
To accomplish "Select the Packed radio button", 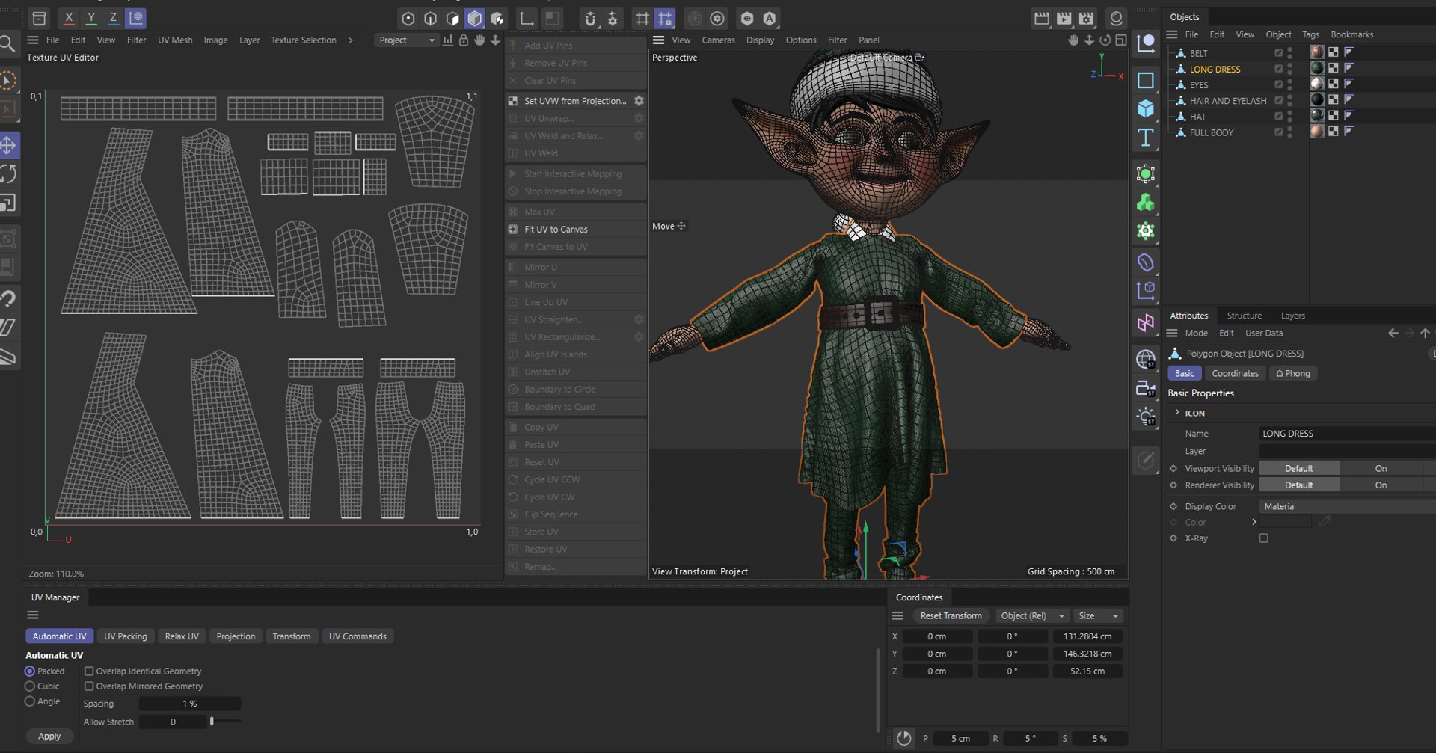I will [30, 671].
